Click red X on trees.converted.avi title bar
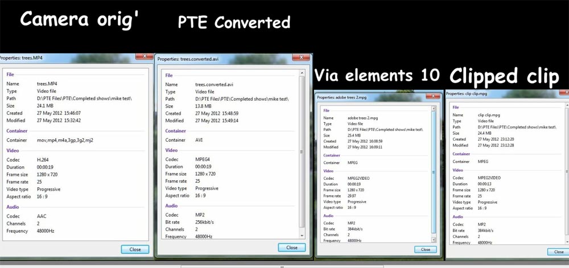 tap(301, 58)
